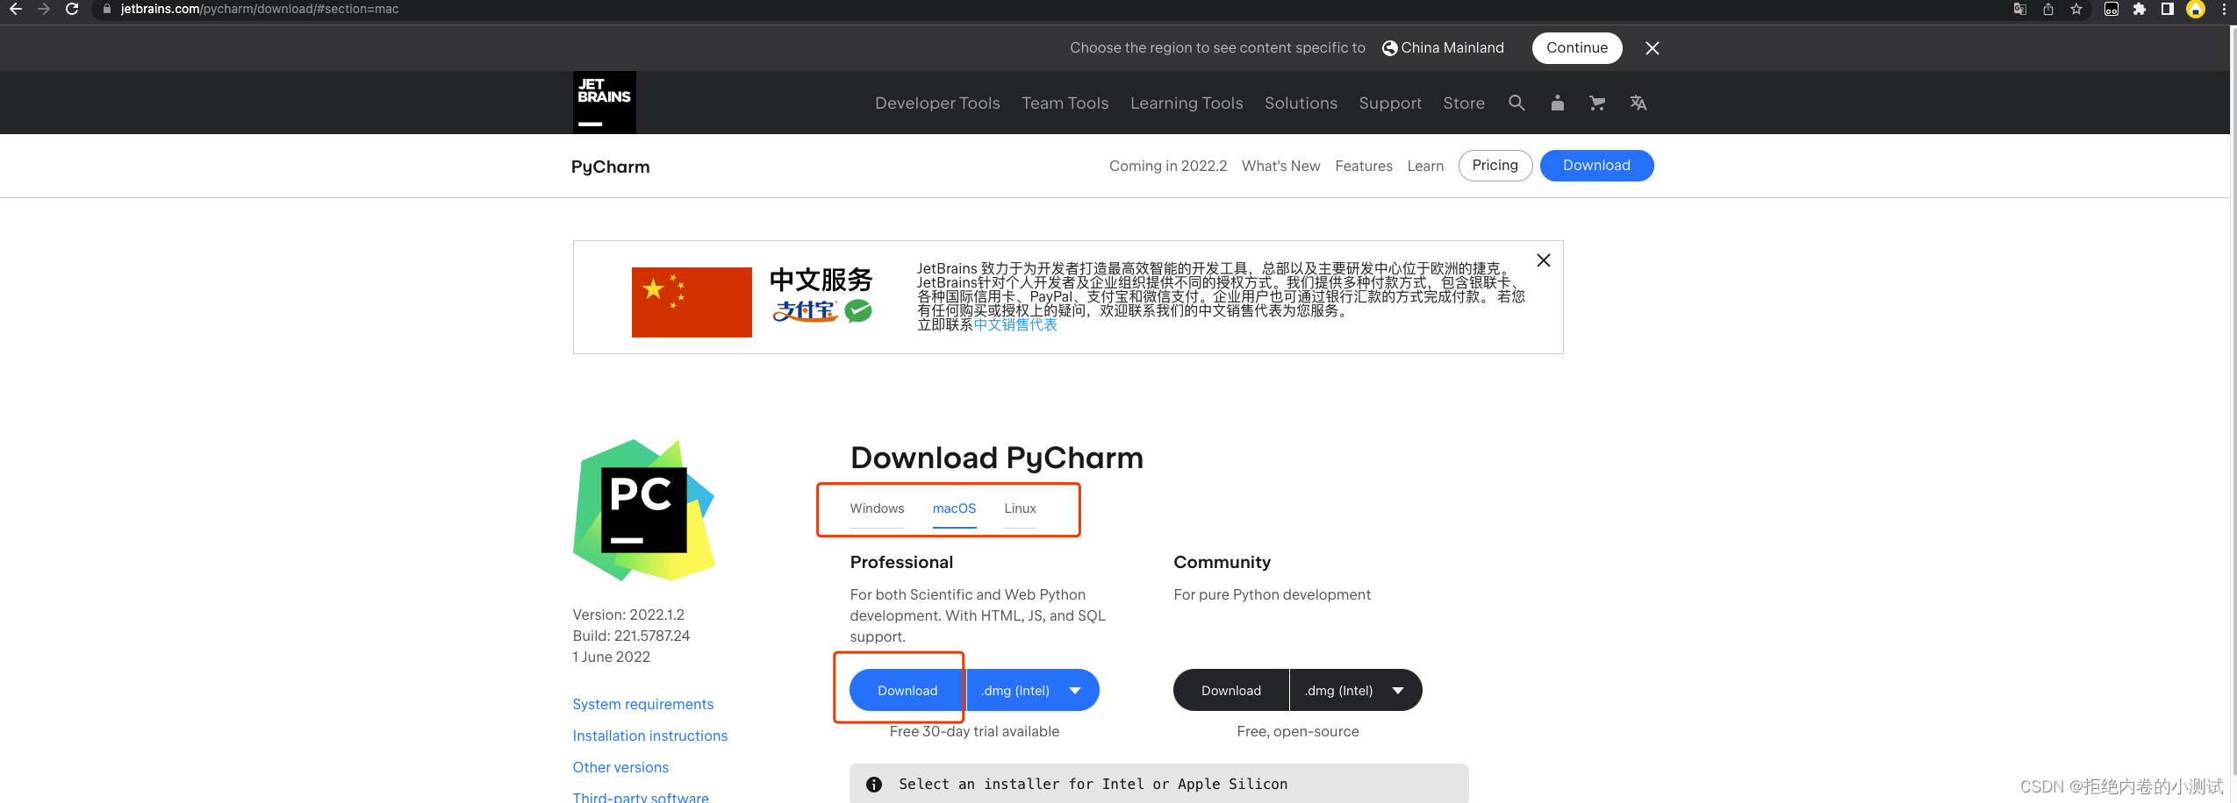Image resolution: width=2237 pixels, height=803 pixels.
Task: Click the lock icon in address bar
Action: point(107,9)
